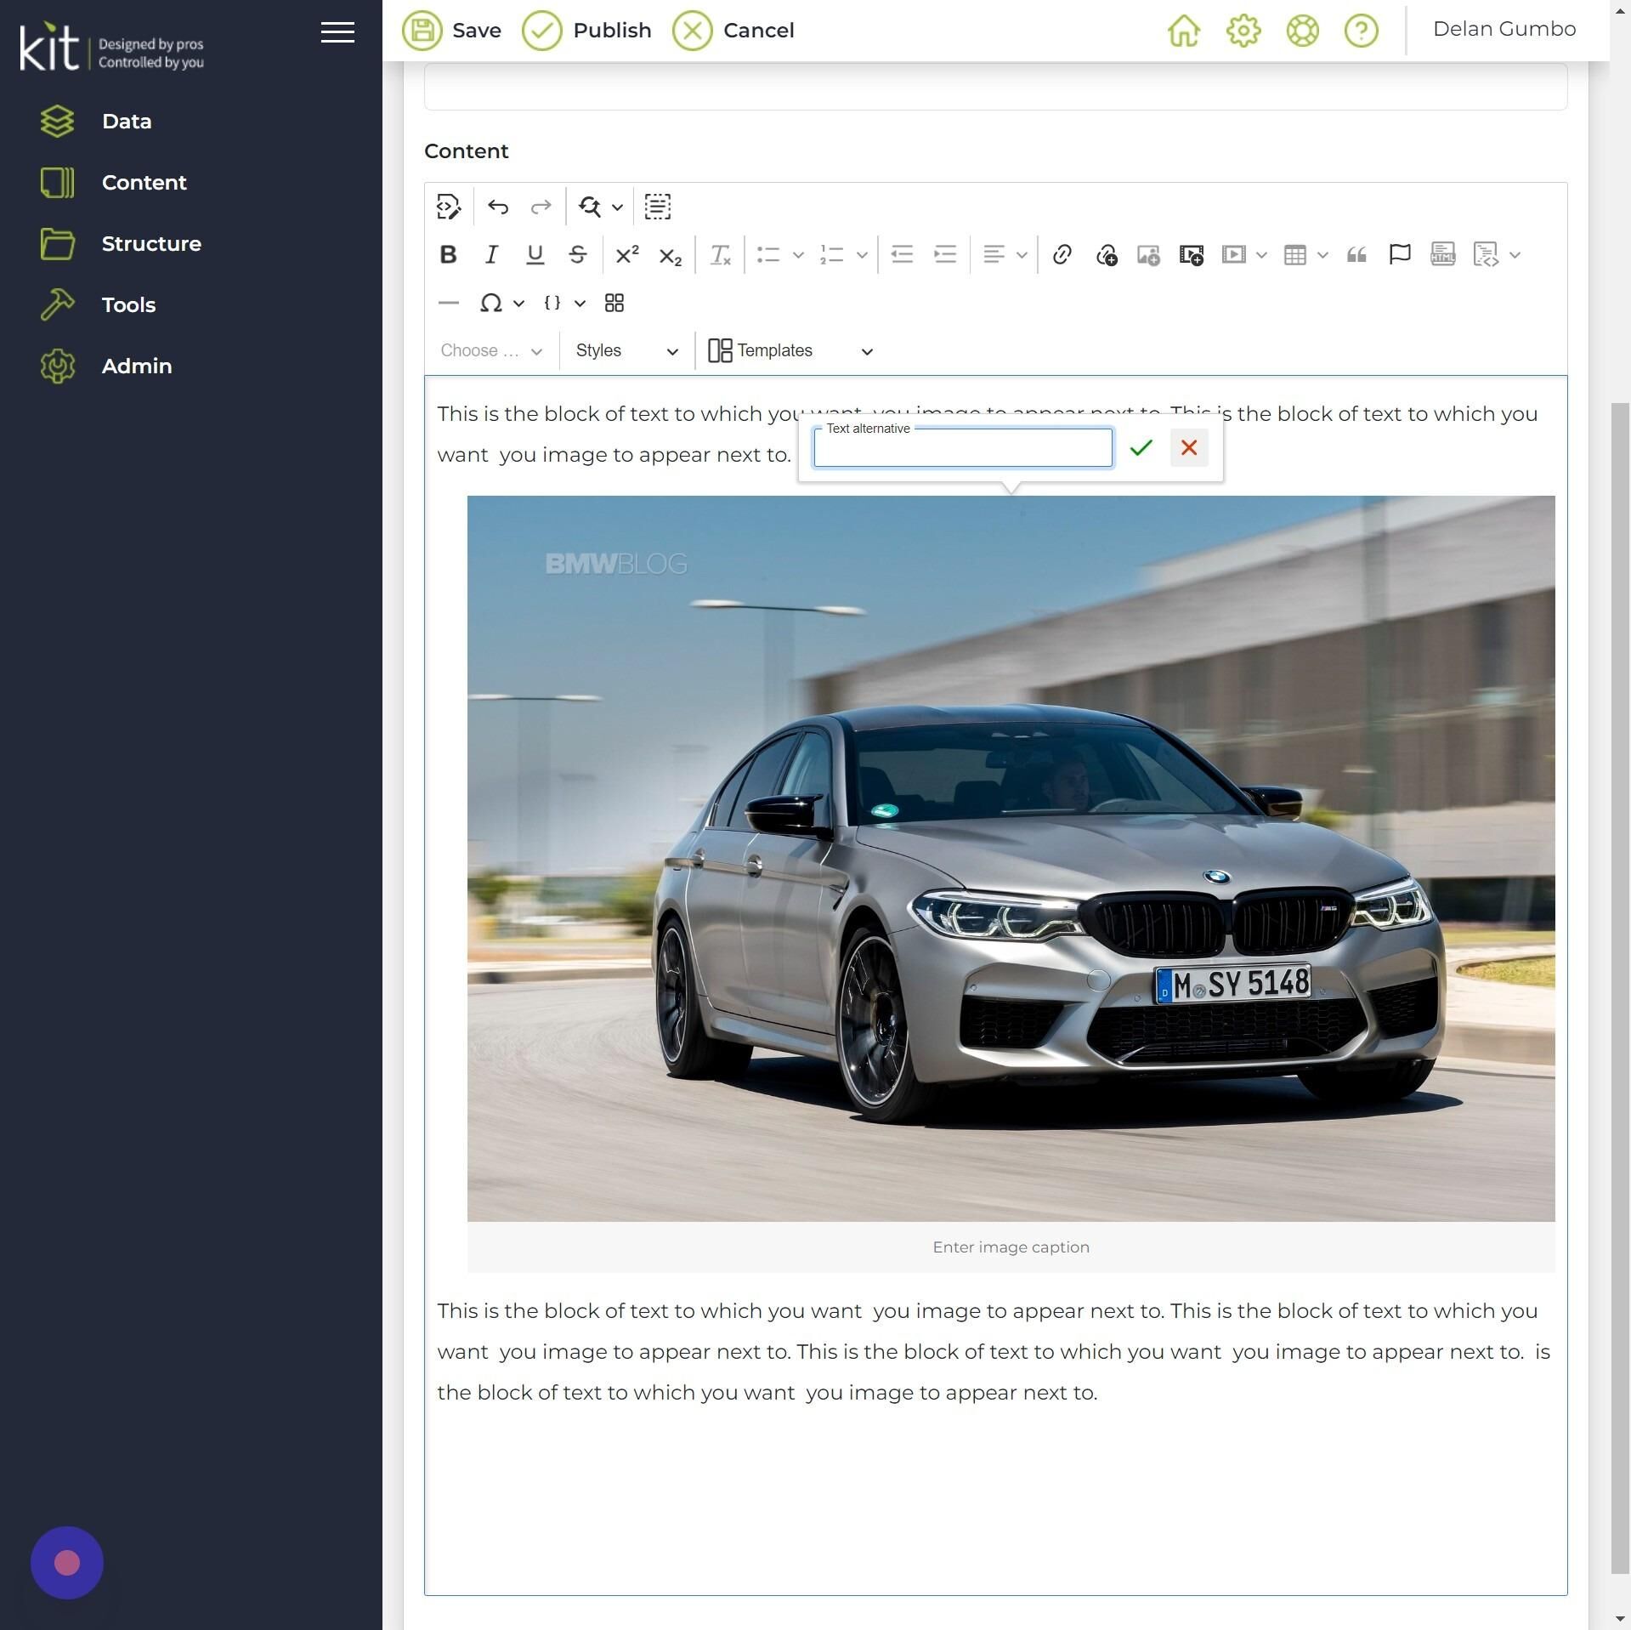Open the help question mark icon
The image size is (1631, 1630).
click(x=1361, y=31)
